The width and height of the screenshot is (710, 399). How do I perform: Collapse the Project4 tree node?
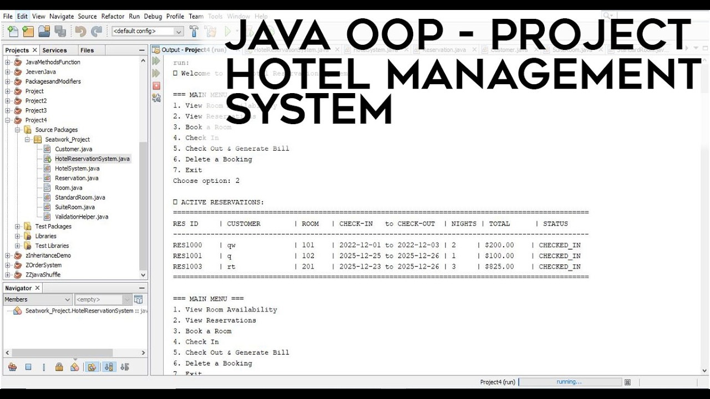(8, 120)
